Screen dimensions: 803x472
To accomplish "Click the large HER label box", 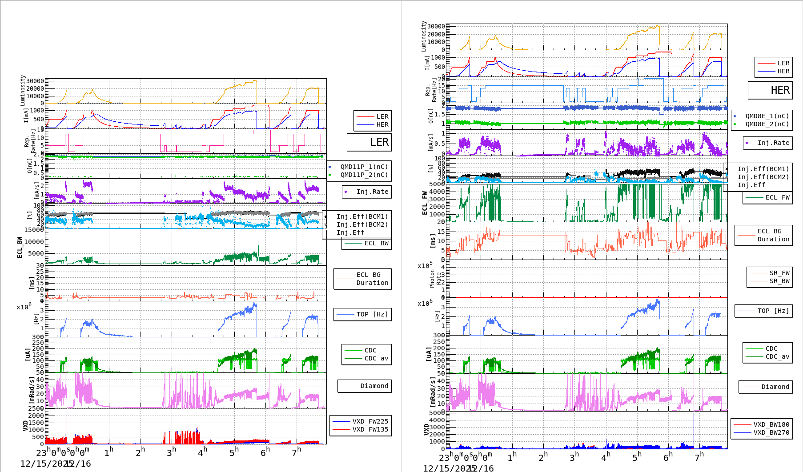I will [x=770, y=90].
